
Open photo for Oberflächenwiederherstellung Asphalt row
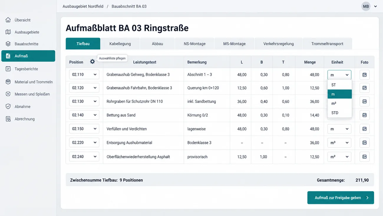pos(364,157)
